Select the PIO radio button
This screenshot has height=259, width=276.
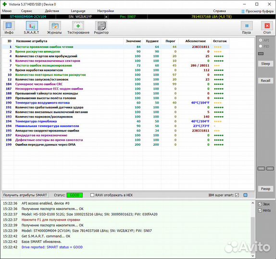click(261, 47)
